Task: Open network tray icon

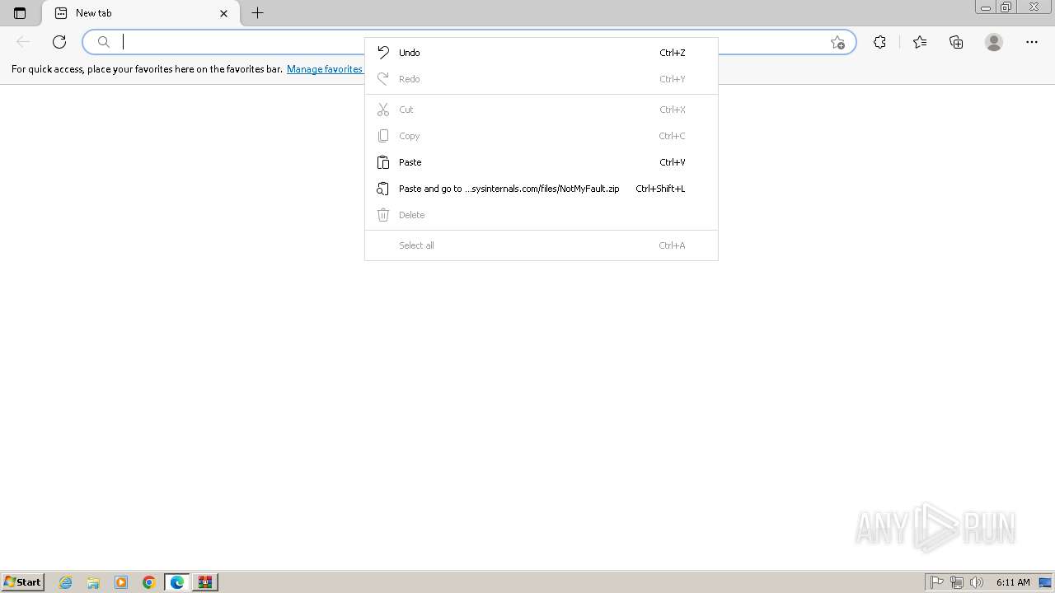Action: pyautogui.click(x=956, y=582)
